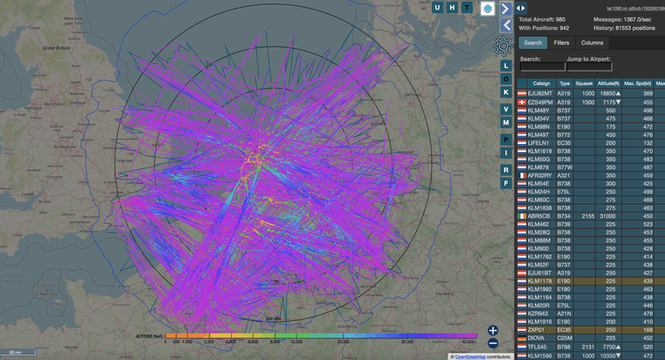Toggle the K button on map

tap(505, 92)
